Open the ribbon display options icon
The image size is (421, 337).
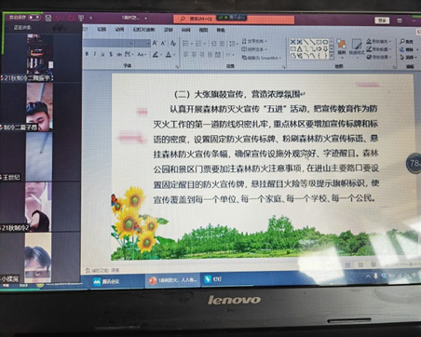tap(400, 20)
